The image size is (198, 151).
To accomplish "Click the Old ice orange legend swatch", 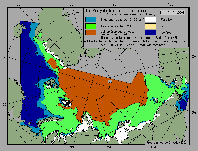I will click(x=91, y=33).
